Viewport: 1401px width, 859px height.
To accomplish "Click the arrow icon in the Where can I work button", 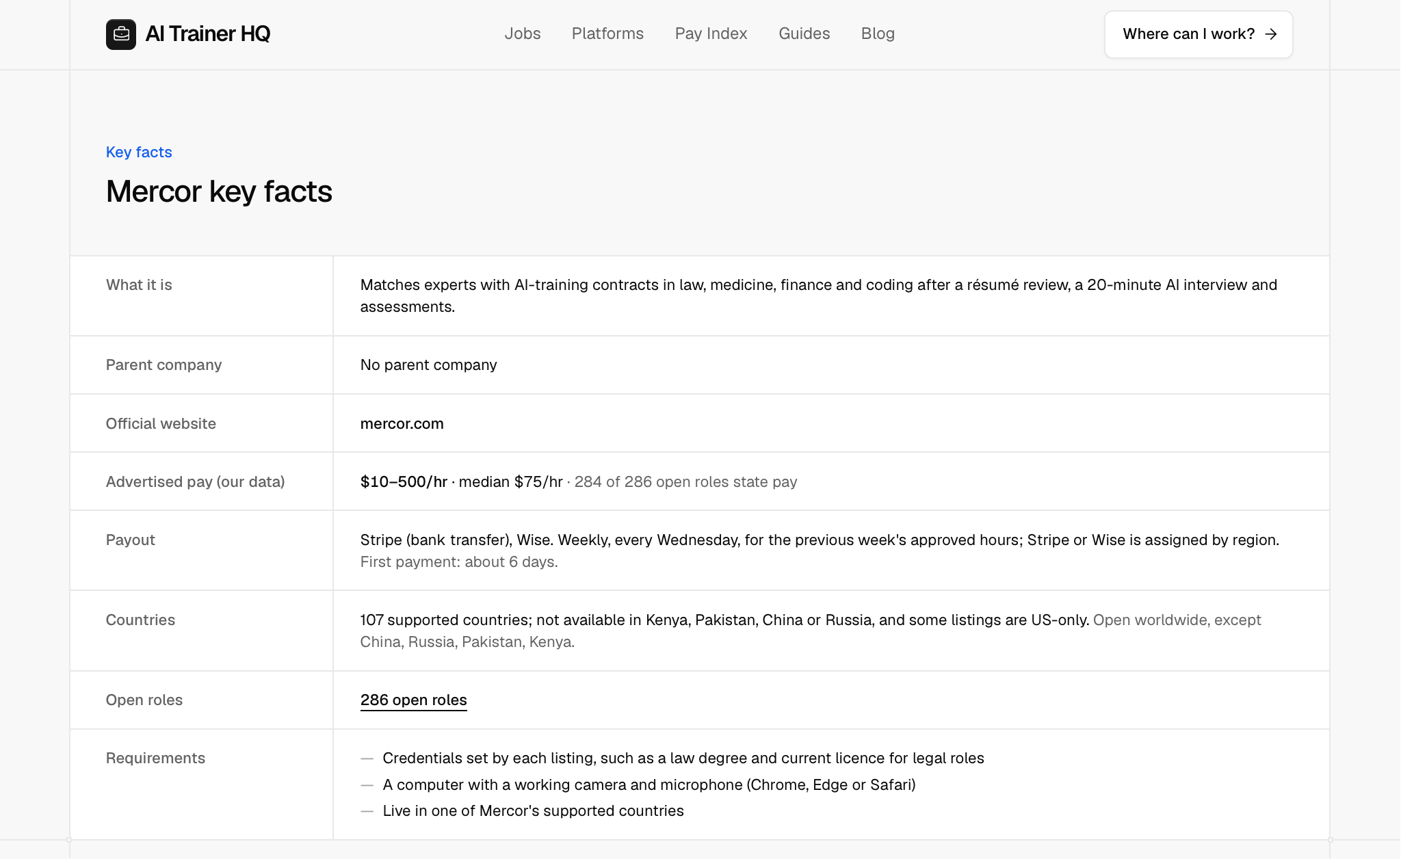I will tap(1271, 34).
